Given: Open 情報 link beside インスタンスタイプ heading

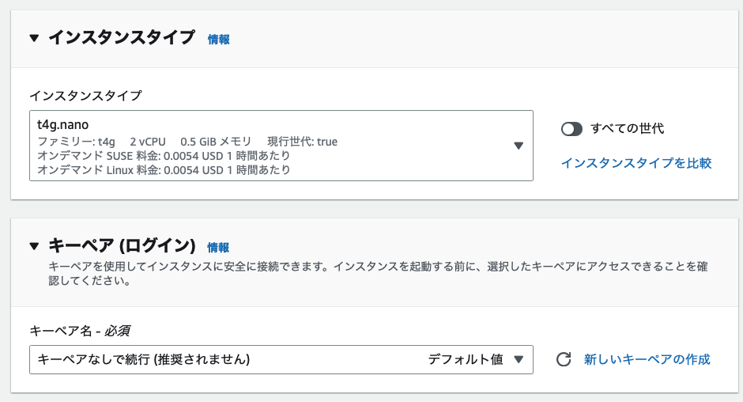Looking at the screenshot, I should [218, 39].
